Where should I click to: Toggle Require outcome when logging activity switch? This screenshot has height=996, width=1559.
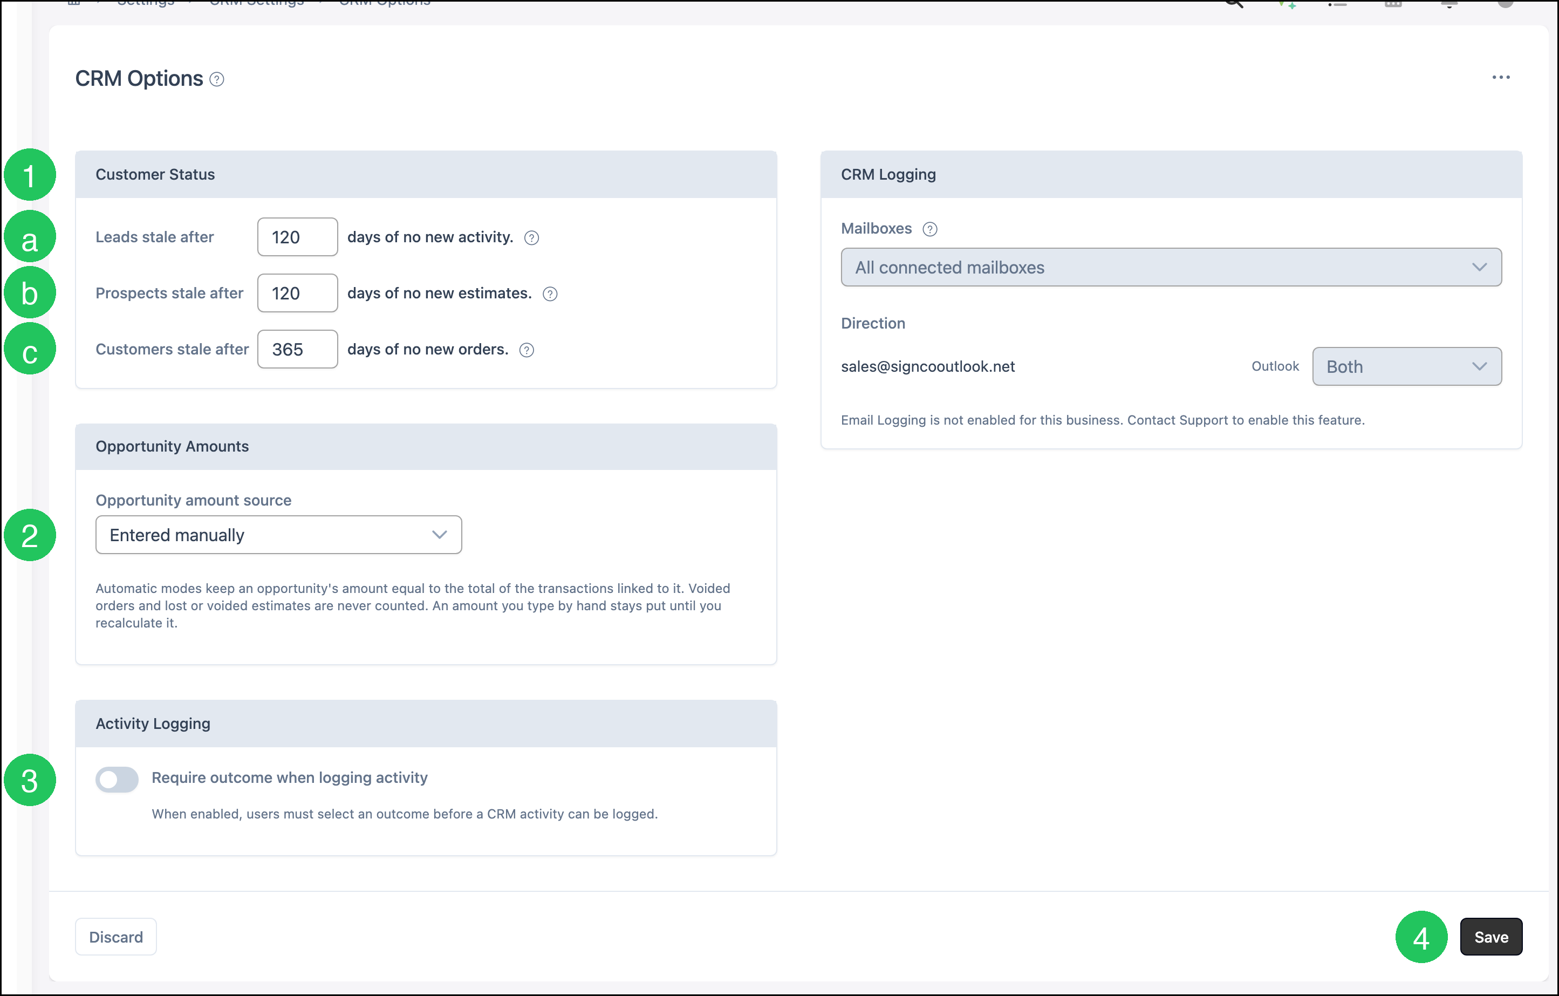117,779
